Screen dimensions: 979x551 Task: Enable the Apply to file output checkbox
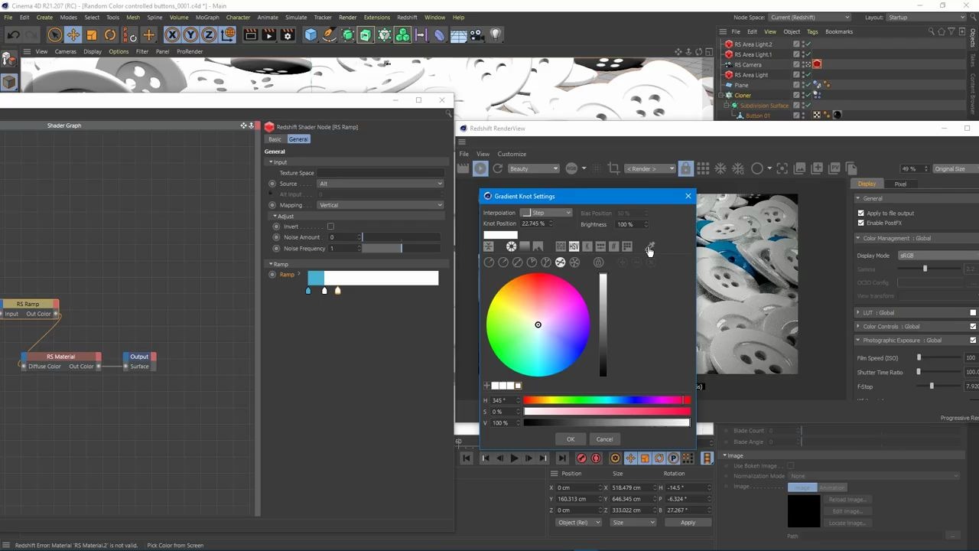[x=861, y=214]
